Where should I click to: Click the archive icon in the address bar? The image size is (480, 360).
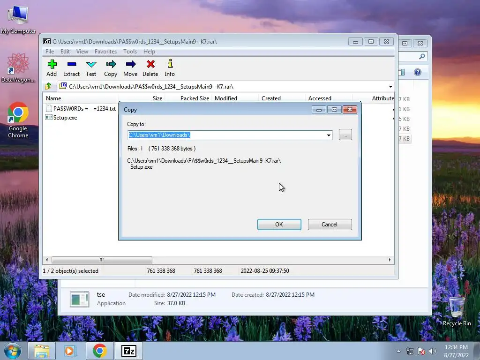pos(63,86)
